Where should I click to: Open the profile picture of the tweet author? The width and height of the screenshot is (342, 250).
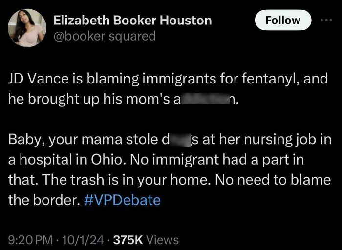[27, 28]
